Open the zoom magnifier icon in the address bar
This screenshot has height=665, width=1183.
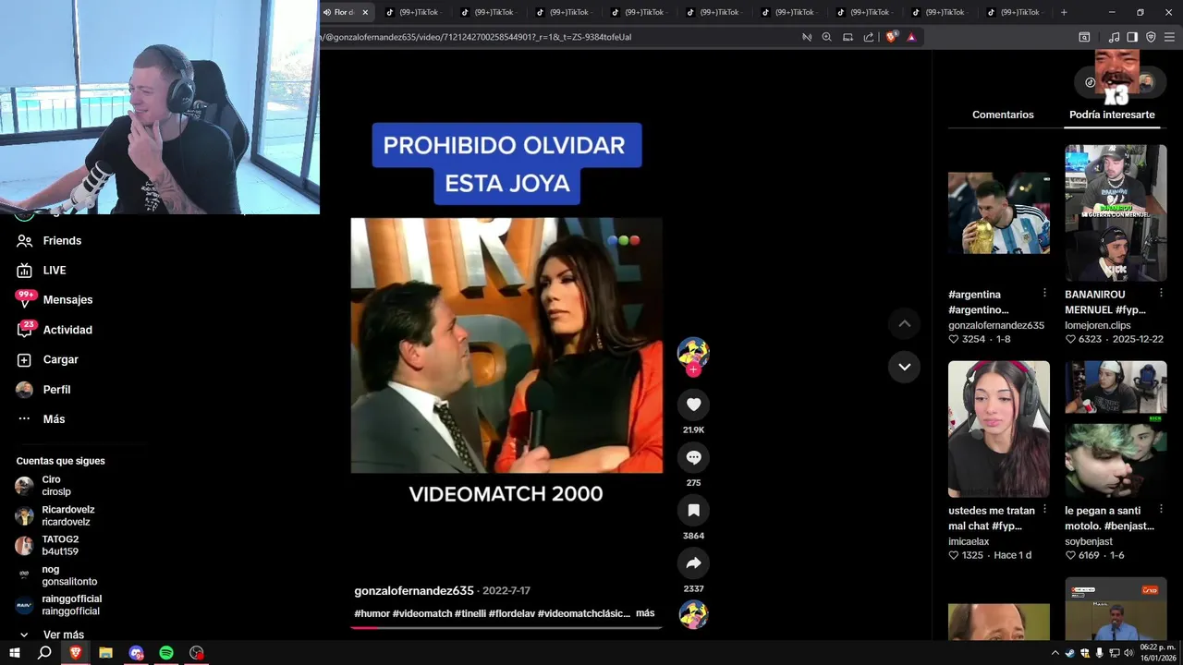[827, 37]
